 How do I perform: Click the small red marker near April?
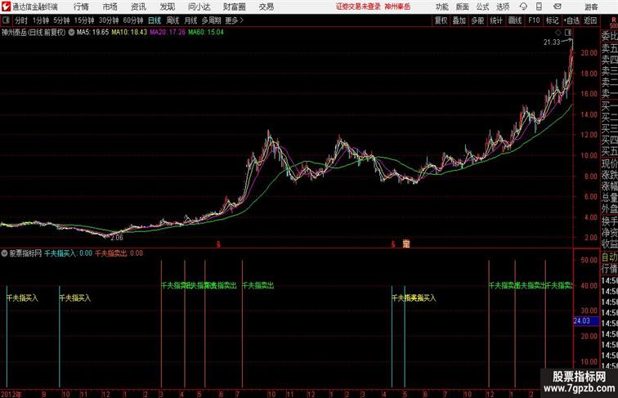pyautogui.click(x=393, y=244)
